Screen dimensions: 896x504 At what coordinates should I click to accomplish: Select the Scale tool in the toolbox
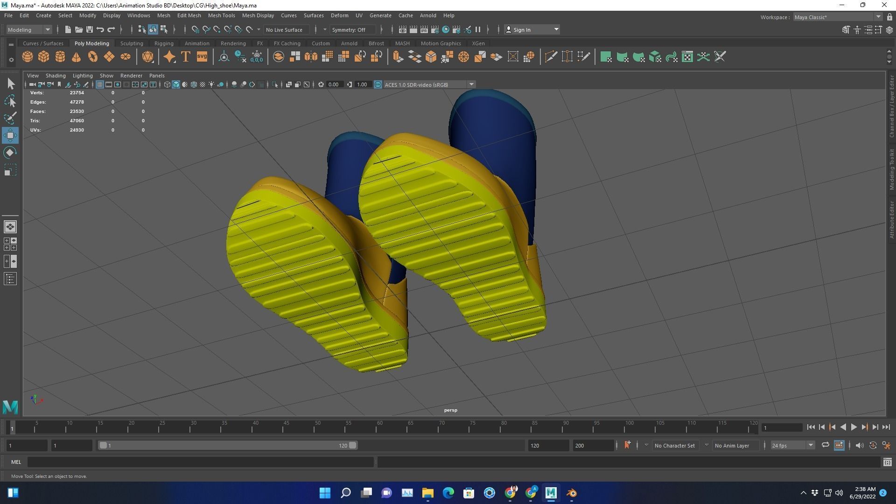coord(10,170)
